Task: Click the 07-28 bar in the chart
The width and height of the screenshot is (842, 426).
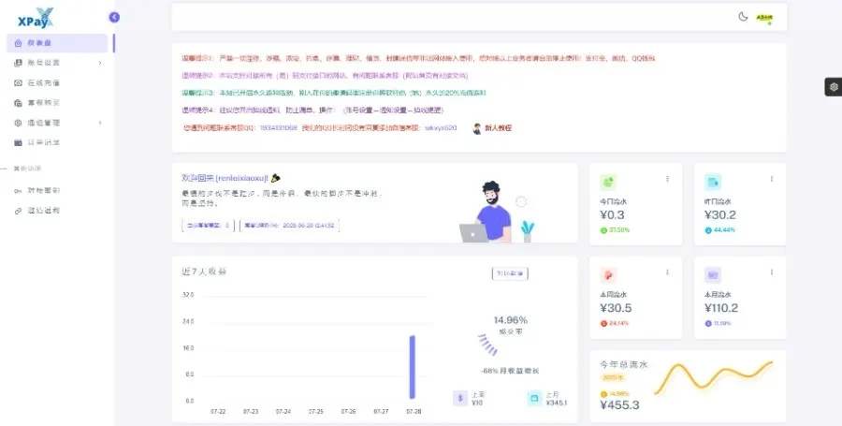Action: (412, 367)
